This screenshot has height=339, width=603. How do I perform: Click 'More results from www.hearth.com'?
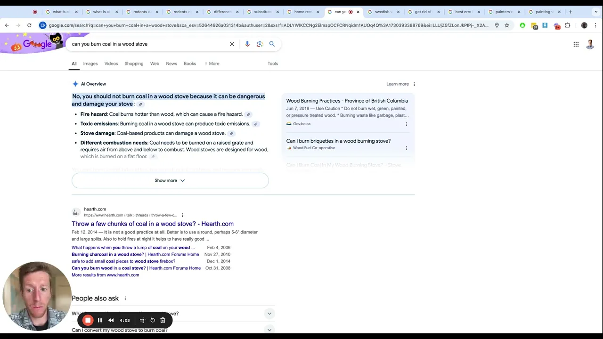coord(106,275)
